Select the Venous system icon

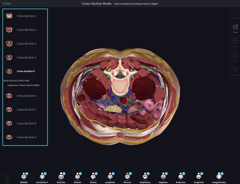93,176
